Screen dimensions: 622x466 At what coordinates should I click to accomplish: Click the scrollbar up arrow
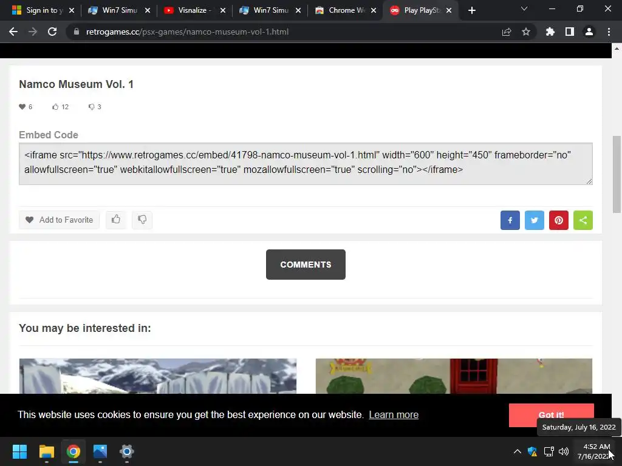(x=617, y=49)
